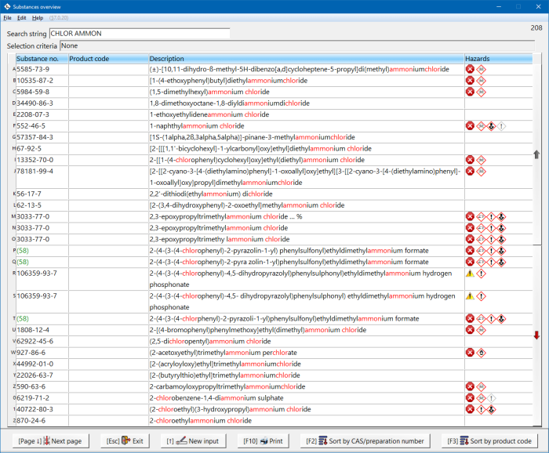The image size is (549, 453).
Task: Open the Edit menu
Action: 21,17
